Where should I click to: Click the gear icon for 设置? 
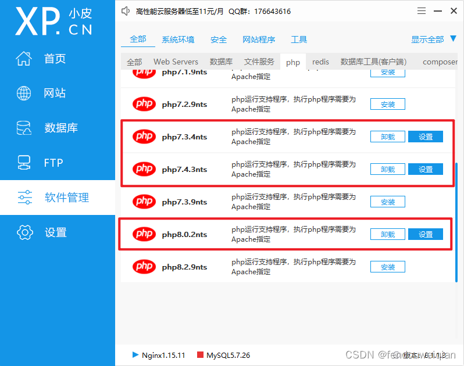pyautogui.click(x=25, y=232)
